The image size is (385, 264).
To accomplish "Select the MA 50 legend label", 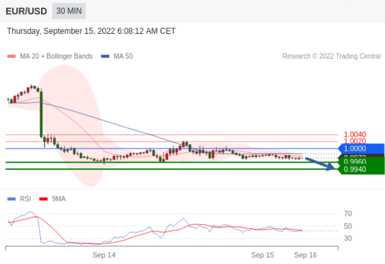I will [x=123, y=56].
